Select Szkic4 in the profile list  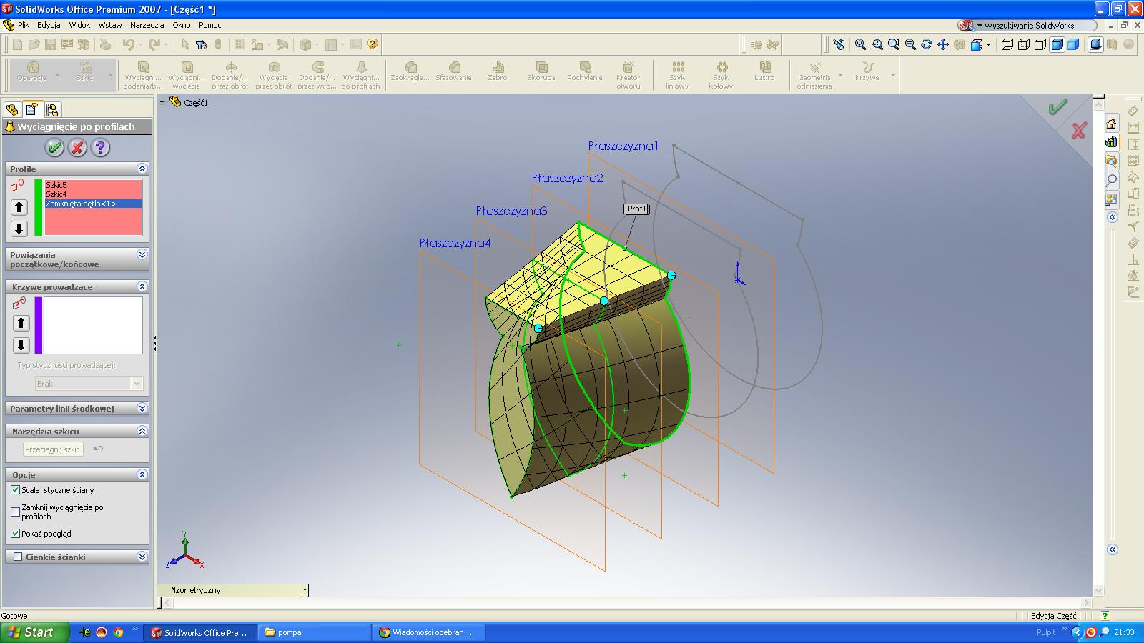(56, 194)
